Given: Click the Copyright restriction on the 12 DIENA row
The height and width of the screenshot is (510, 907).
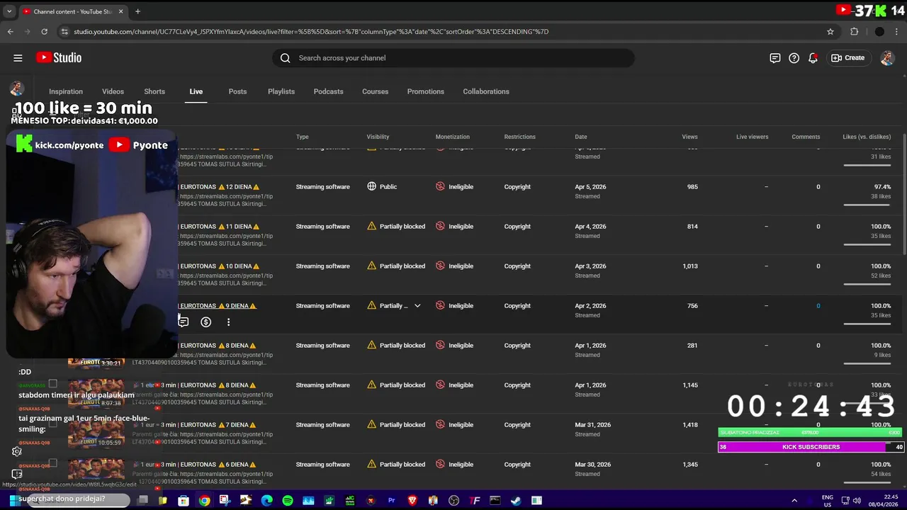Looking at the screenshot, I should pyautogui.click(x=517, y=187).
